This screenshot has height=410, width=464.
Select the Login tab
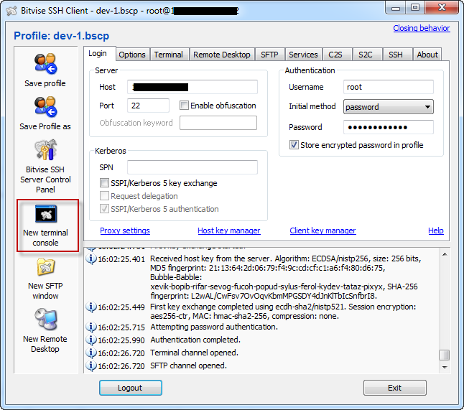98,54
